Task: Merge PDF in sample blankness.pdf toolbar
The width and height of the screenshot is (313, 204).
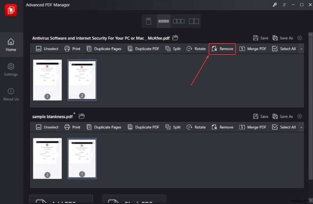Action: tap(253, 127)
